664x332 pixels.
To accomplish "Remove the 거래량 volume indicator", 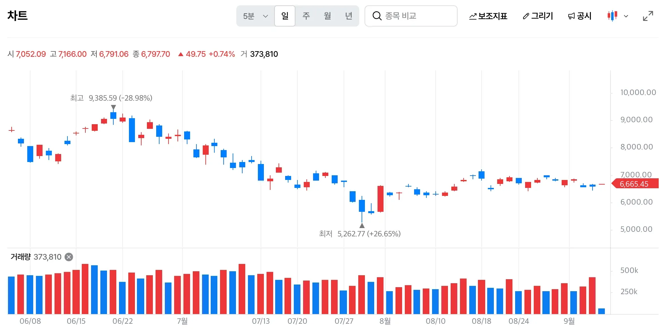I will [x=69, y=257].
